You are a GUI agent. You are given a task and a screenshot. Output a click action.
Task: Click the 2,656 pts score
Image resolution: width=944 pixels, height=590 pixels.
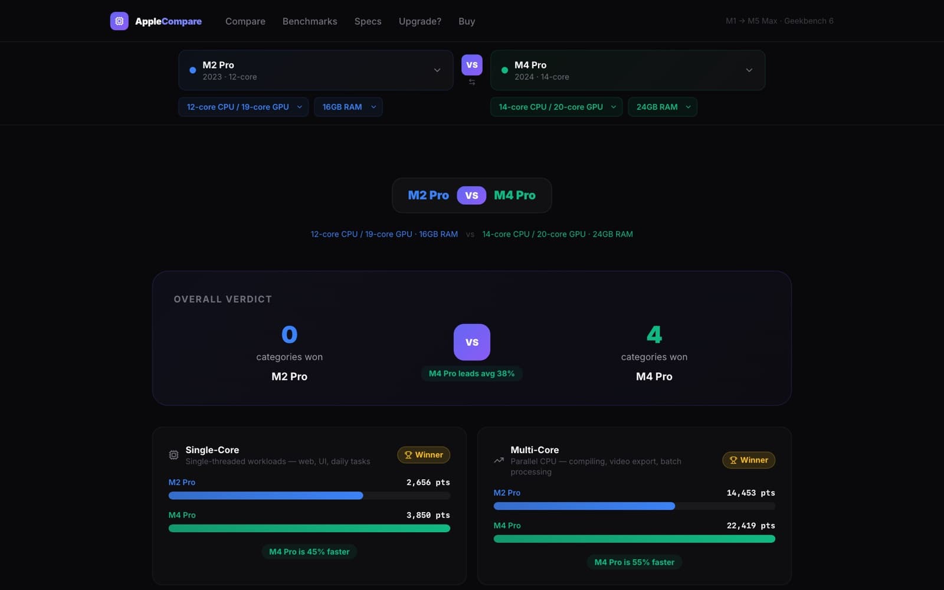tap(428, 483)
